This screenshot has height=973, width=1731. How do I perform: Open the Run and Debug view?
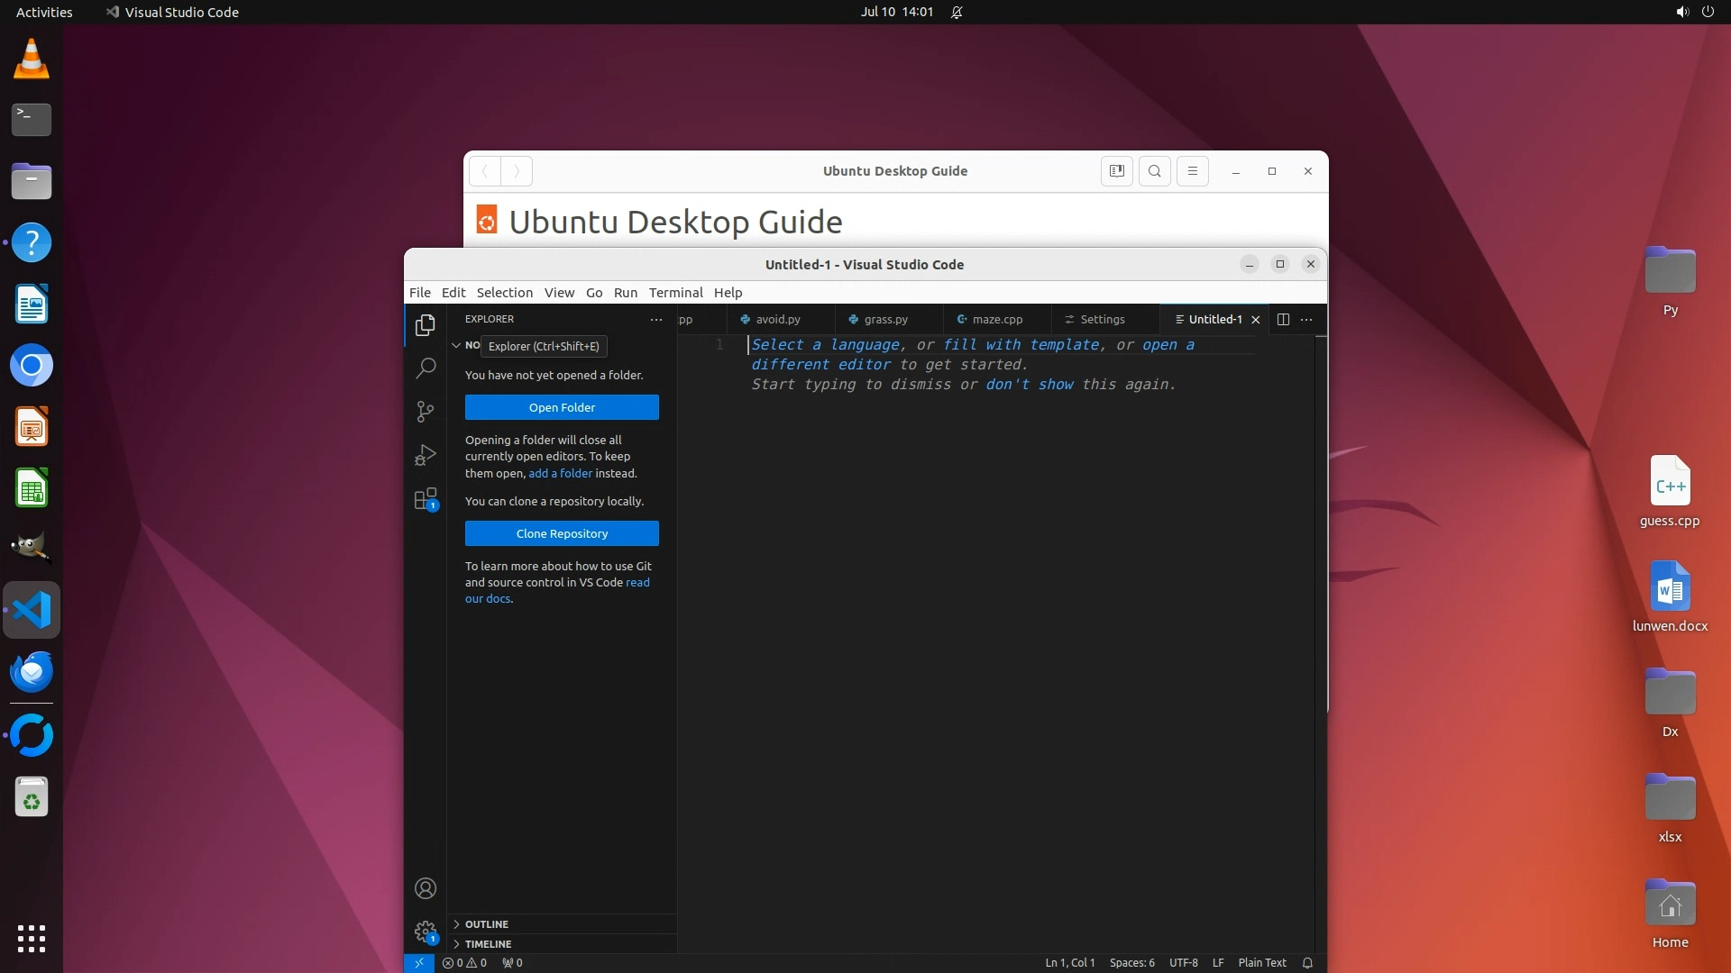(x=425, y=455)
